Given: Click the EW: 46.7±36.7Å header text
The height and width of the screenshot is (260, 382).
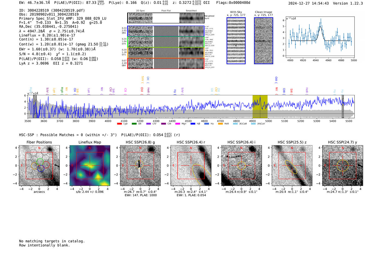Looking at the screenshot, I should click(x=35, y=3).
